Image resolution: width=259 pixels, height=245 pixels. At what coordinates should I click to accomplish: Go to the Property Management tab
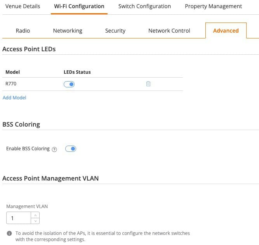pyautogui.click(x=213, y=6)
